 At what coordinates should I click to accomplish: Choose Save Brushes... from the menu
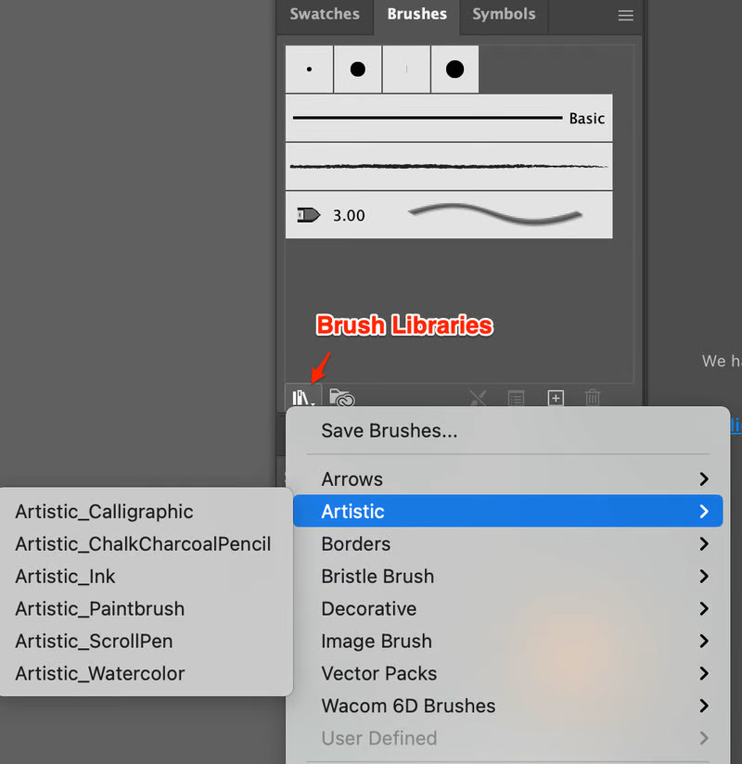coord(390,430)
